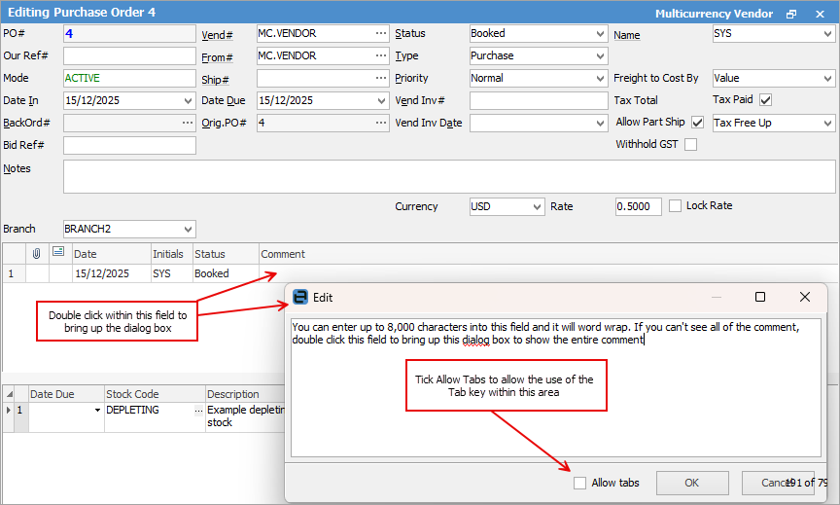840x505 pixels.
Task: Restore the Purchase Order window
Action: tap(791, 14)
